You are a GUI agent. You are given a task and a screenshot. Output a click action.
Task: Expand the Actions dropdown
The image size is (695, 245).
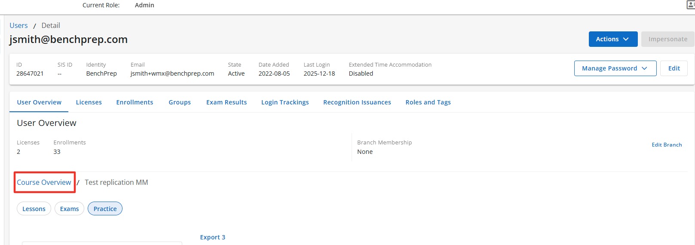pos(612,39)
